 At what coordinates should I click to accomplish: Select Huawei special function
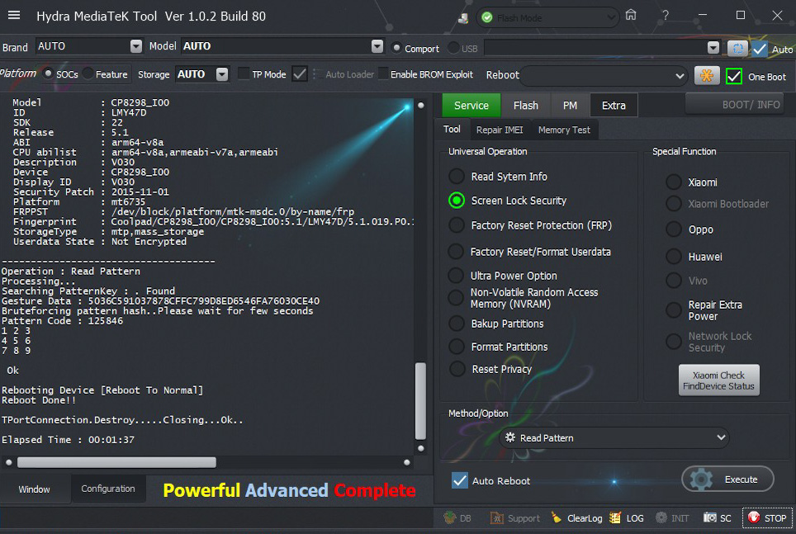click(674, 257)
